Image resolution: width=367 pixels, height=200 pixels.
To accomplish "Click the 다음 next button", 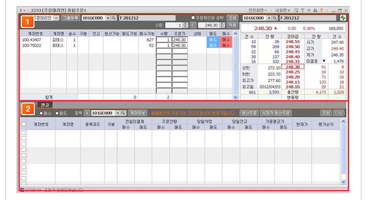I will [x=338, y=113].
